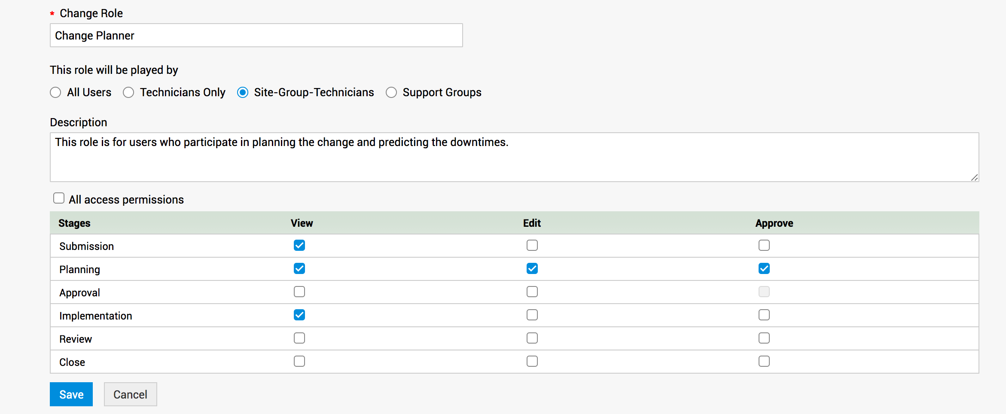Select the Technicians Only radio option
Image resolution: width=1006 pixels, height=414 pixels.
pyautogui.click(x=128, y=92)
